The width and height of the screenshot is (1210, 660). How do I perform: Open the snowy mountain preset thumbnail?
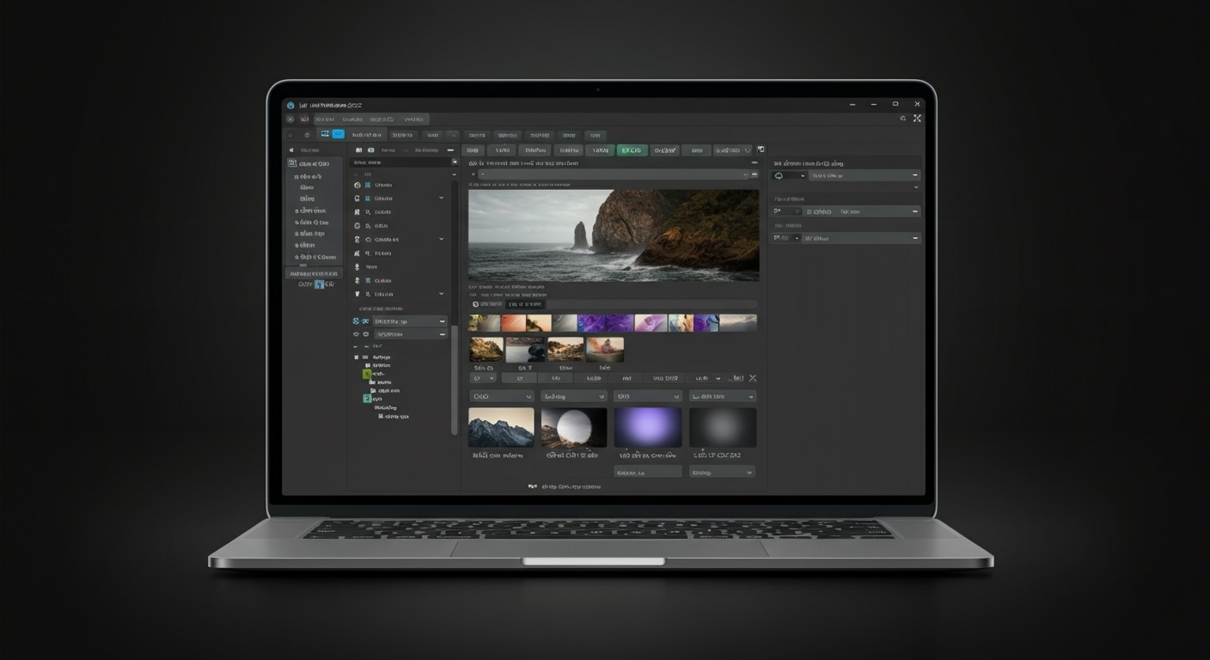(501, 426)
